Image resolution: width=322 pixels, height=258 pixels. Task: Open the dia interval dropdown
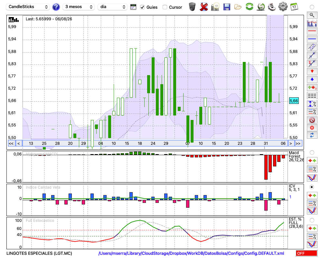point(112,7)
